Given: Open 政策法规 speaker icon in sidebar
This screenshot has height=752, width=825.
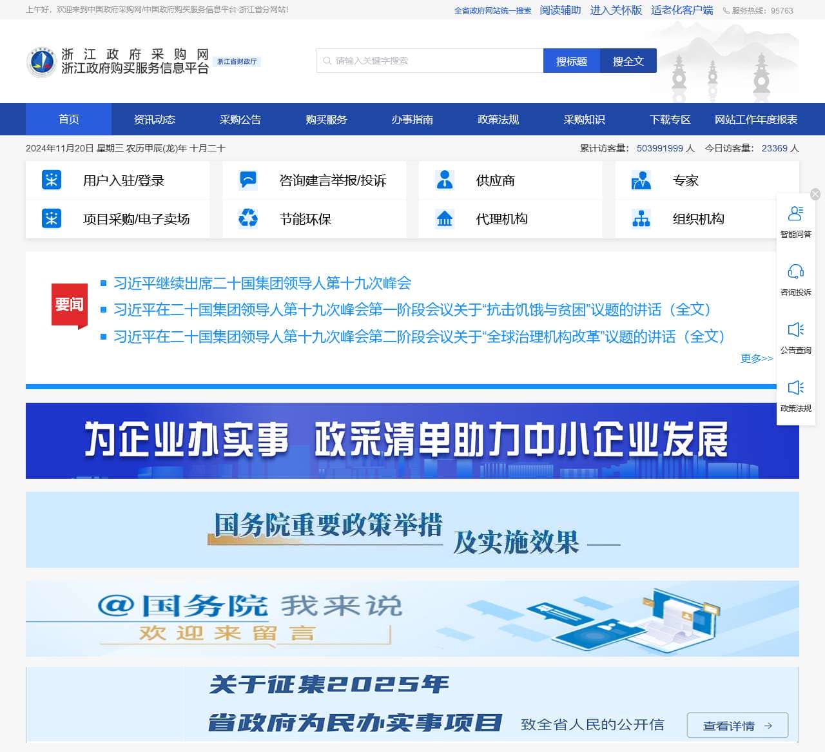Looking at the screenshot, I should click(x=796, y=387).
